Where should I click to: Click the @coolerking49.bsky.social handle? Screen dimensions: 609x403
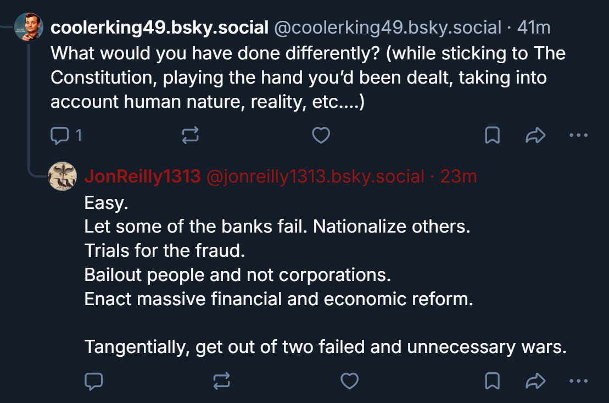coord(387,27)
